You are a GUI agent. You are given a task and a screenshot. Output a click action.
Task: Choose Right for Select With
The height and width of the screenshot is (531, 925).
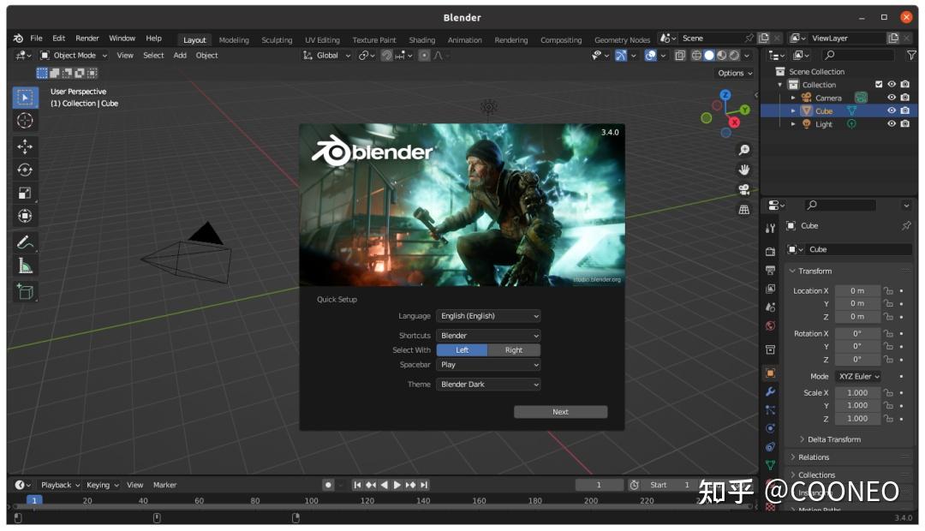[514, 349]
